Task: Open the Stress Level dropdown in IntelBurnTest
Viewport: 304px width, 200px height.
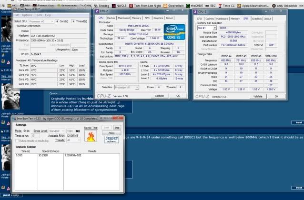Action: click(56, 131)
